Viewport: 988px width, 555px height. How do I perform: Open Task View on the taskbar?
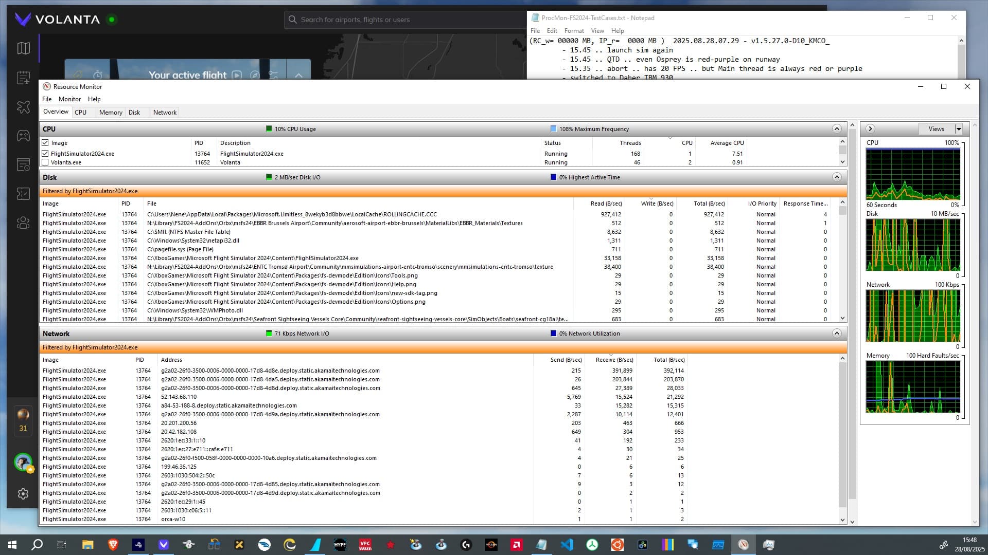62,545
